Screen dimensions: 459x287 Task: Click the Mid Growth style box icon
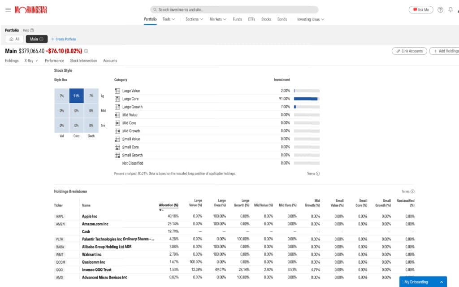coord(117,131)
